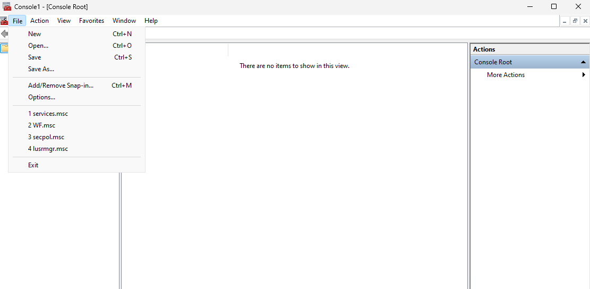This screenshot has width=590, height=289.
Task: Maximize the Console1 main window
Action: (554, 6)
